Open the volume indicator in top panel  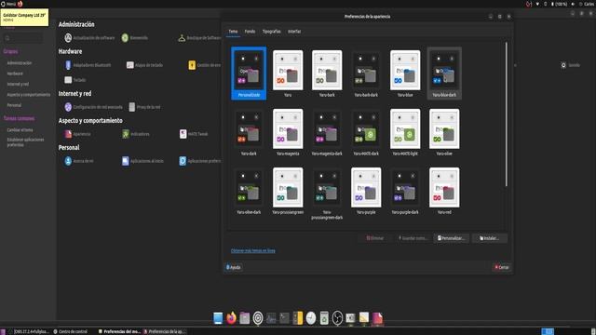[573, 4]
